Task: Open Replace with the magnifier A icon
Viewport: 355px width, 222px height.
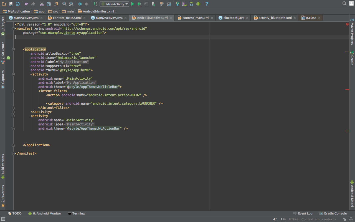Action: (71, 4)
